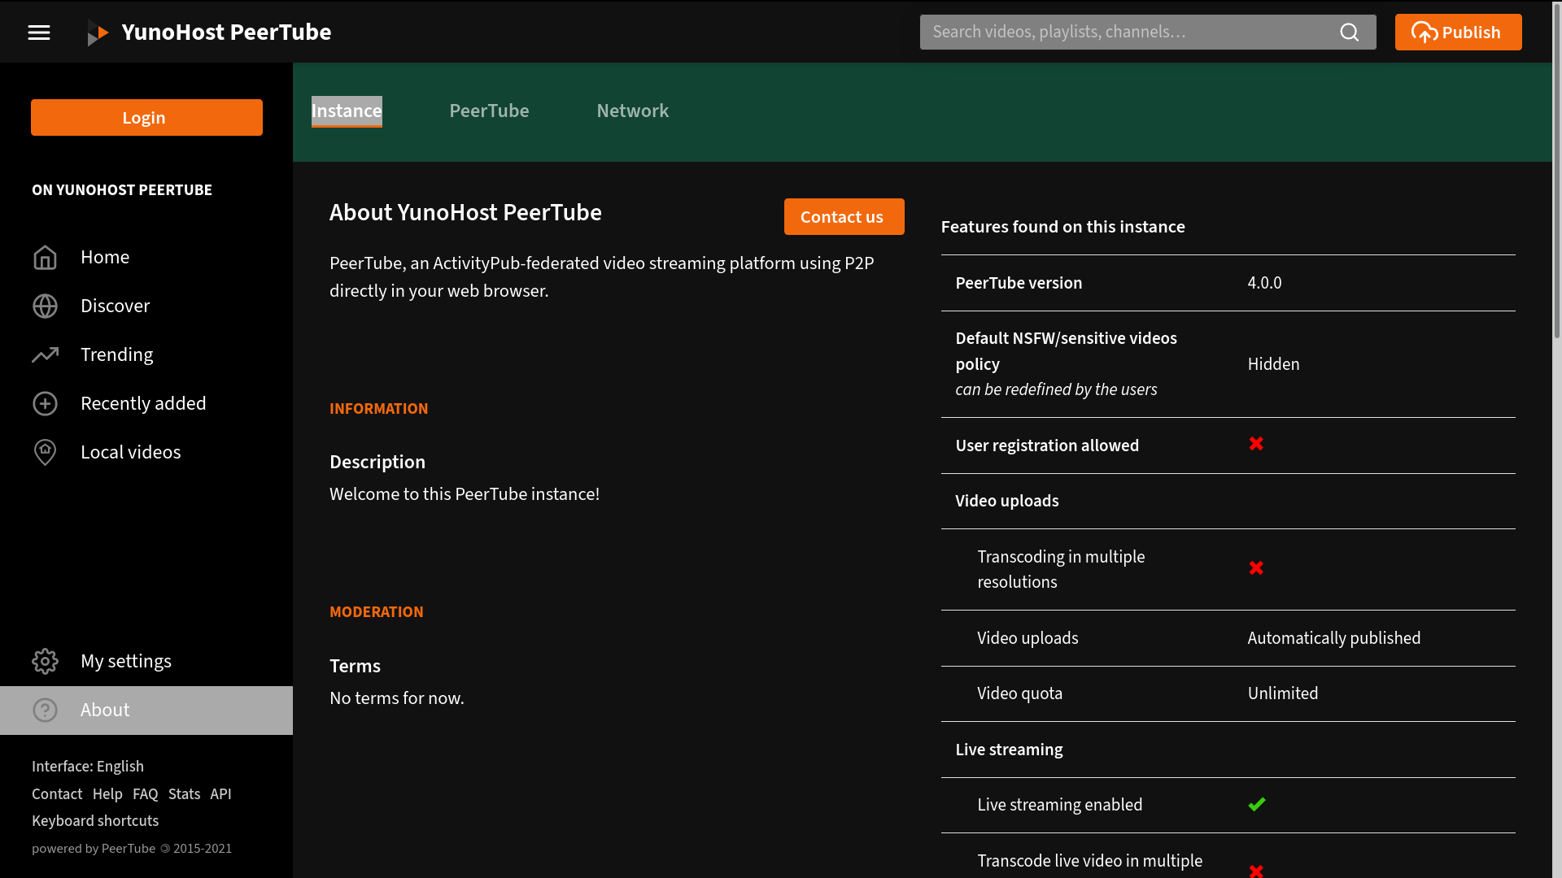Screen dimensions: 1562x878
Task: Open Interface: English language selector
Action: [88, 767]
